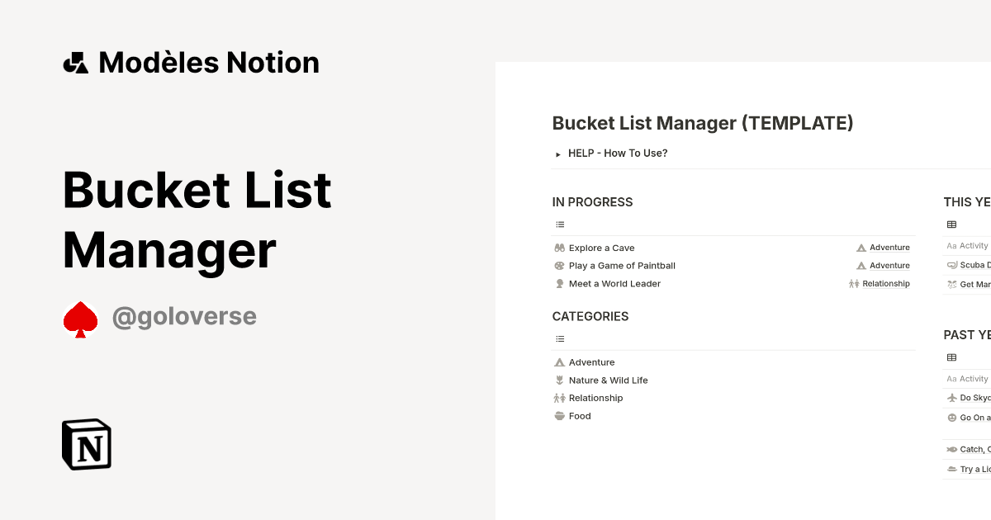Click the table view icon under PAST YEAR
991x520 pixels.
pyautogui.click(x=952, y=357)
